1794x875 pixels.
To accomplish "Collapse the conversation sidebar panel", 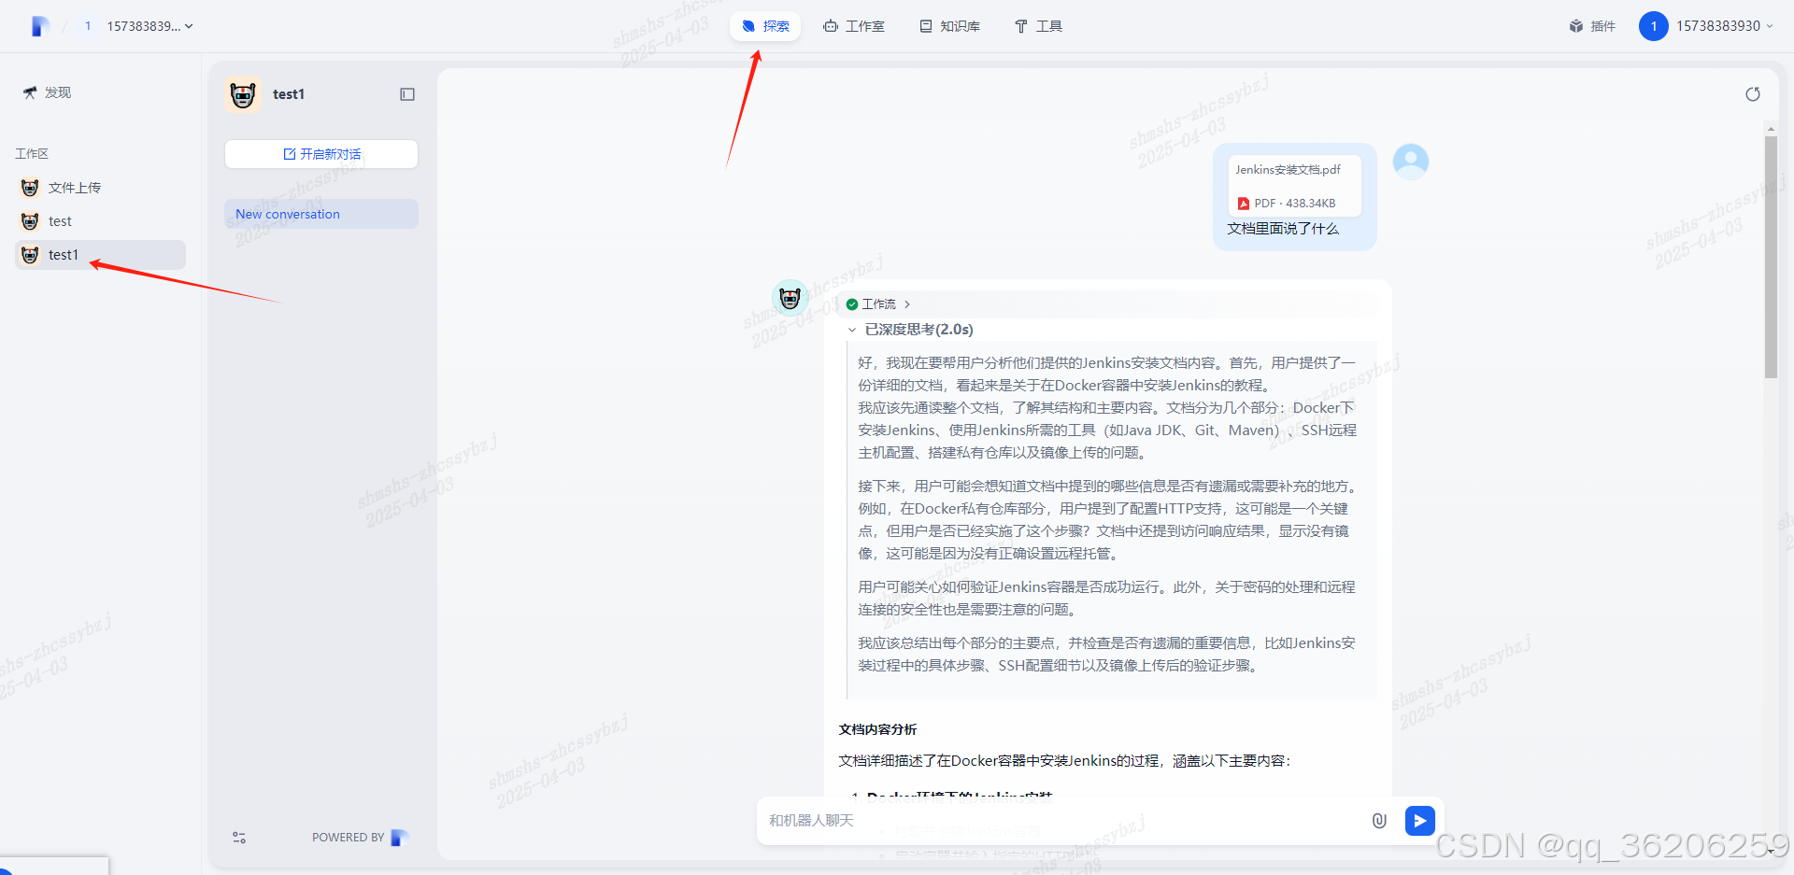I will pyautogui.click(x=407, y=94).
